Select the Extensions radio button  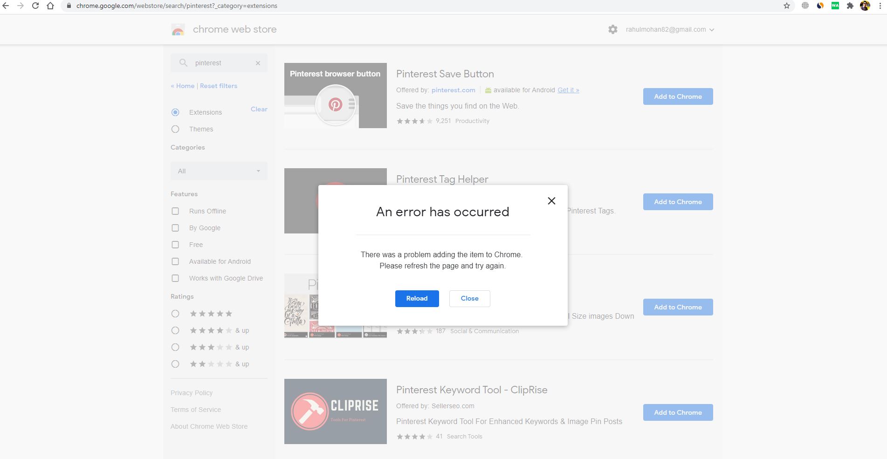(x=175, y=112)
